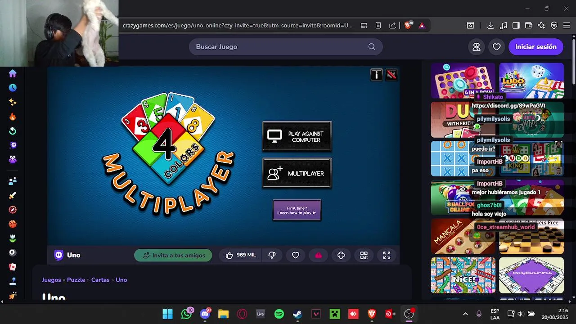Dislike the game with thumbs down
Viewport: 576px width, 324px height.
[272, 255]
